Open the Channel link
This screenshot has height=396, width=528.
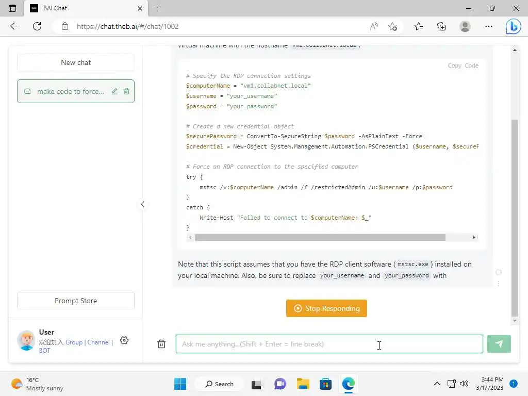pos(98,342)
